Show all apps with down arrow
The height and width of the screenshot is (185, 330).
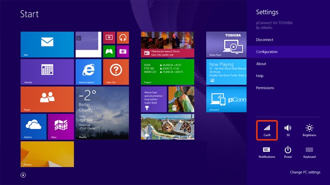click(23, 174)
